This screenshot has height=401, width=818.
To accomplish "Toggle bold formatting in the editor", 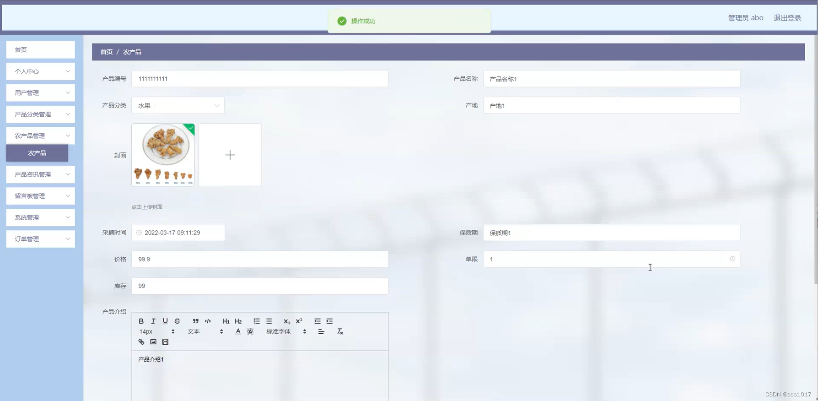I will 141,321.
